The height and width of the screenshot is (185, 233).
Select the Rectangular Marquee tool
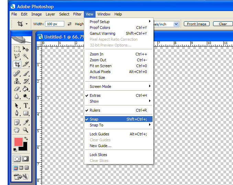[17, 49]
